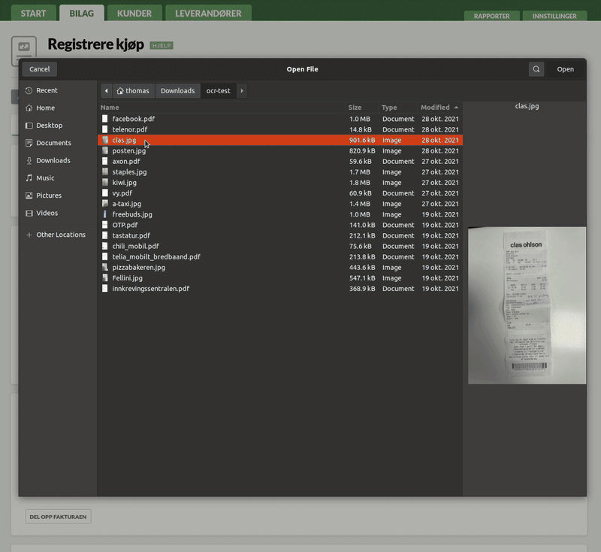Go to Downloads in the path bar
Image resolution: width=601 pixels, height=552 pixels.
point(178,91)
